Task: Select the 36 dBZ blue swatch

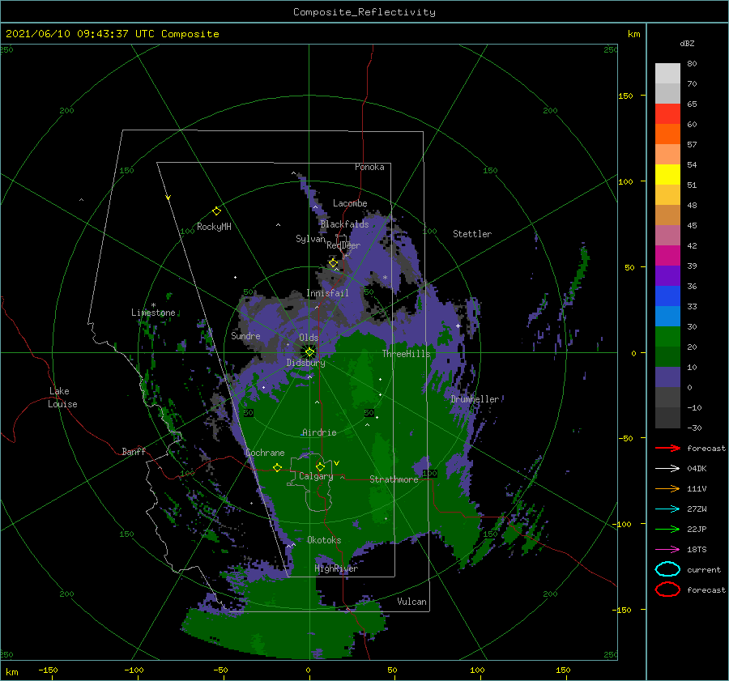Action: pyautogui.click(x=667, y=296)
